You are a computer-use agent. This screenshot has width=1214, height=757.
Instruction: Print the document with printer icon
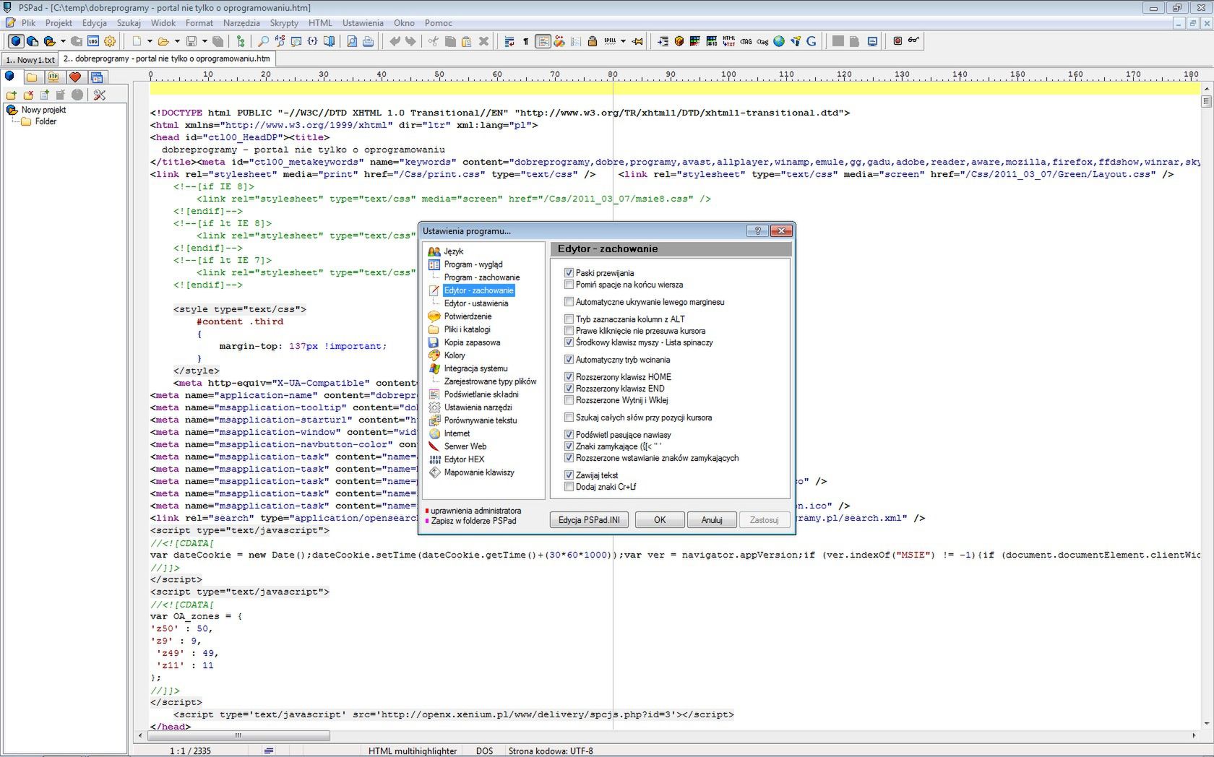[x=369, y=41]
